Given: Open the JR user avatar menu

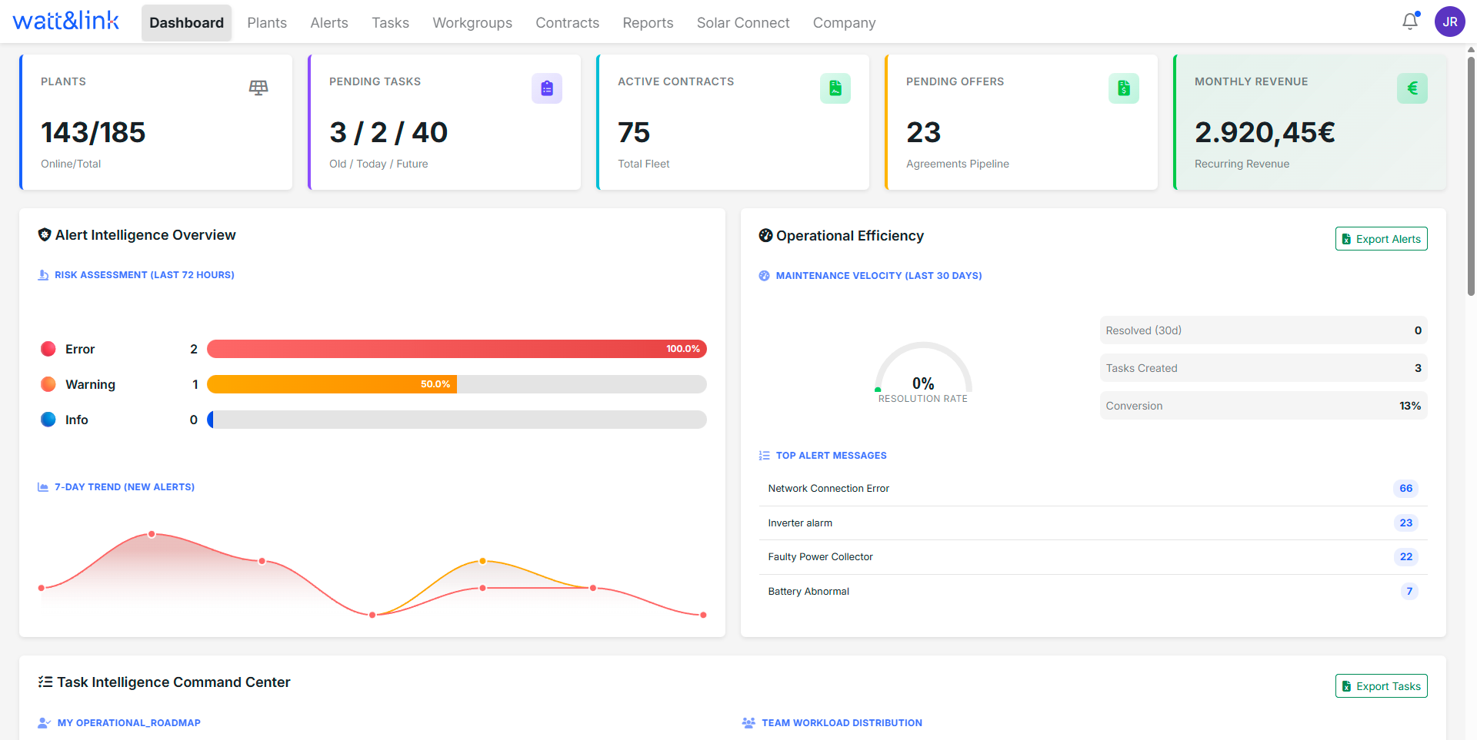Looking at the screenshot, I should pos(1449,22).
